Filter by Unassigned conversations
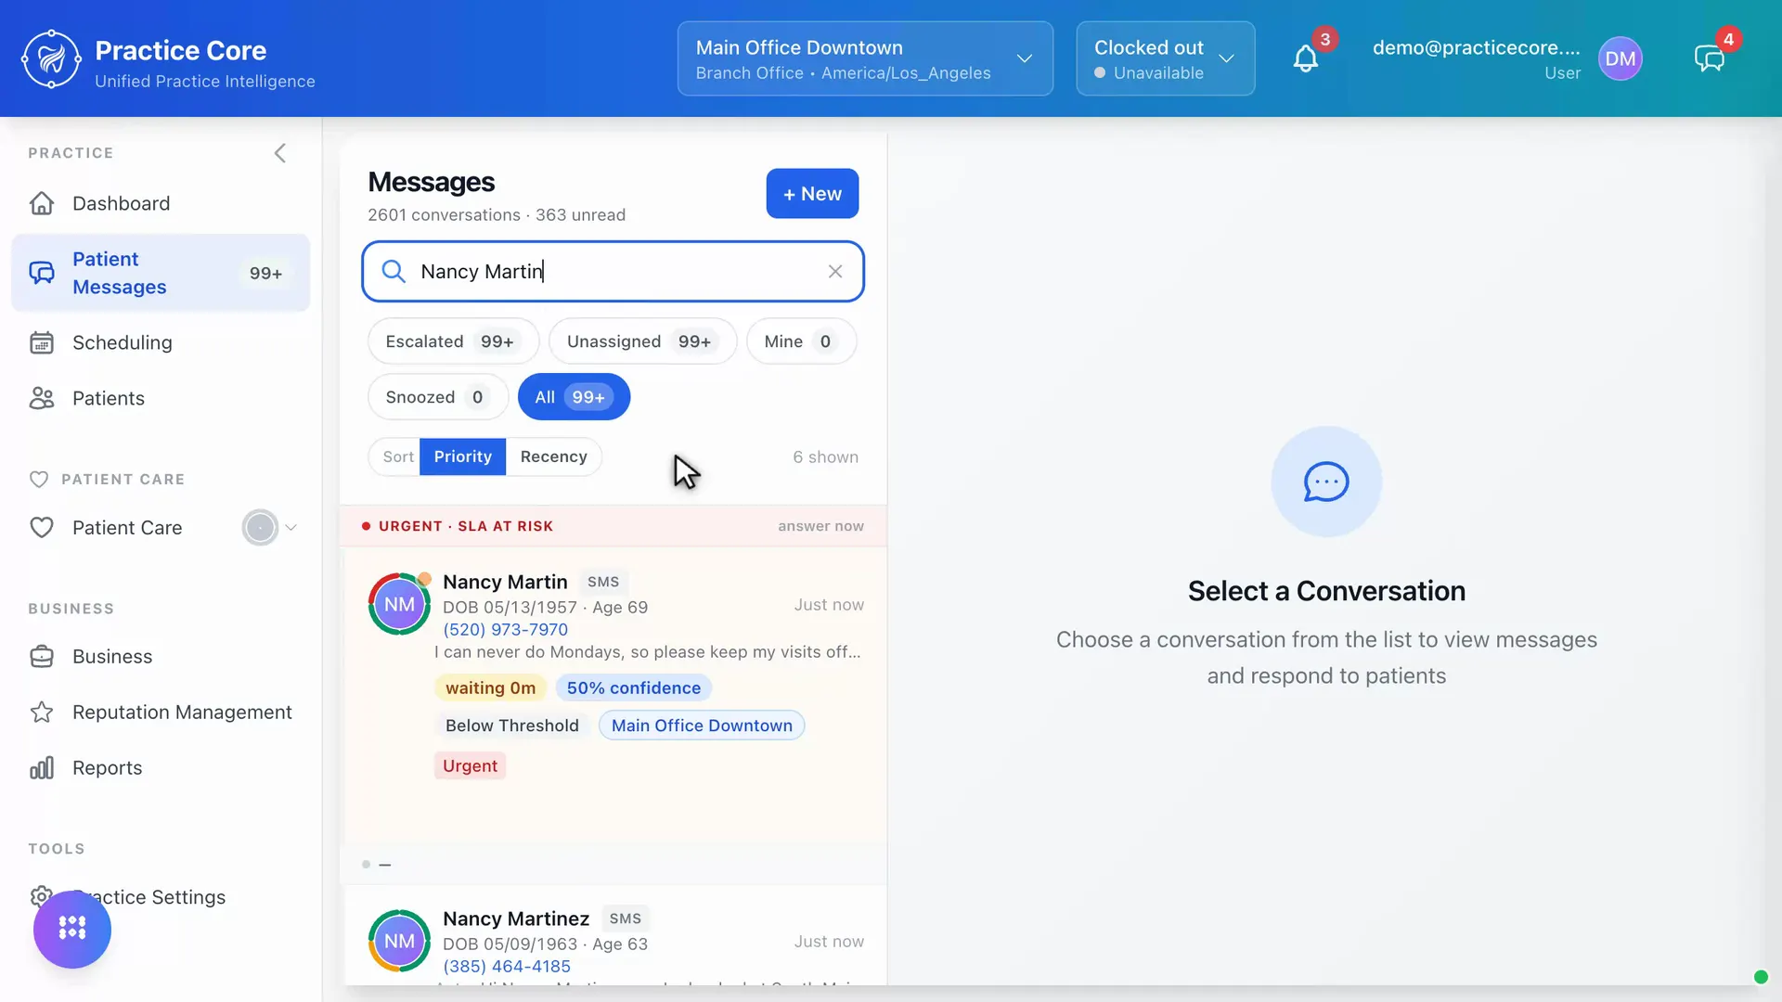The height and width of the screenshot is (1002, 1782). [x=642, y=341]
